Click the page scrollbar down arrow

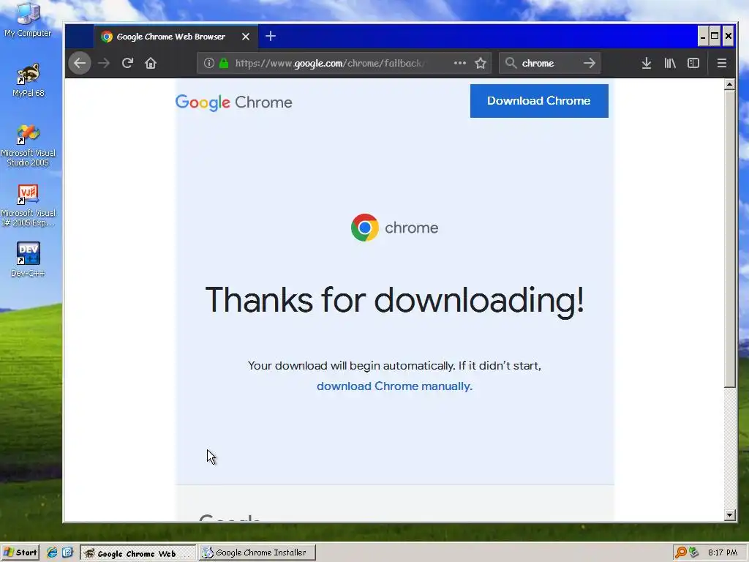point(729,515)
